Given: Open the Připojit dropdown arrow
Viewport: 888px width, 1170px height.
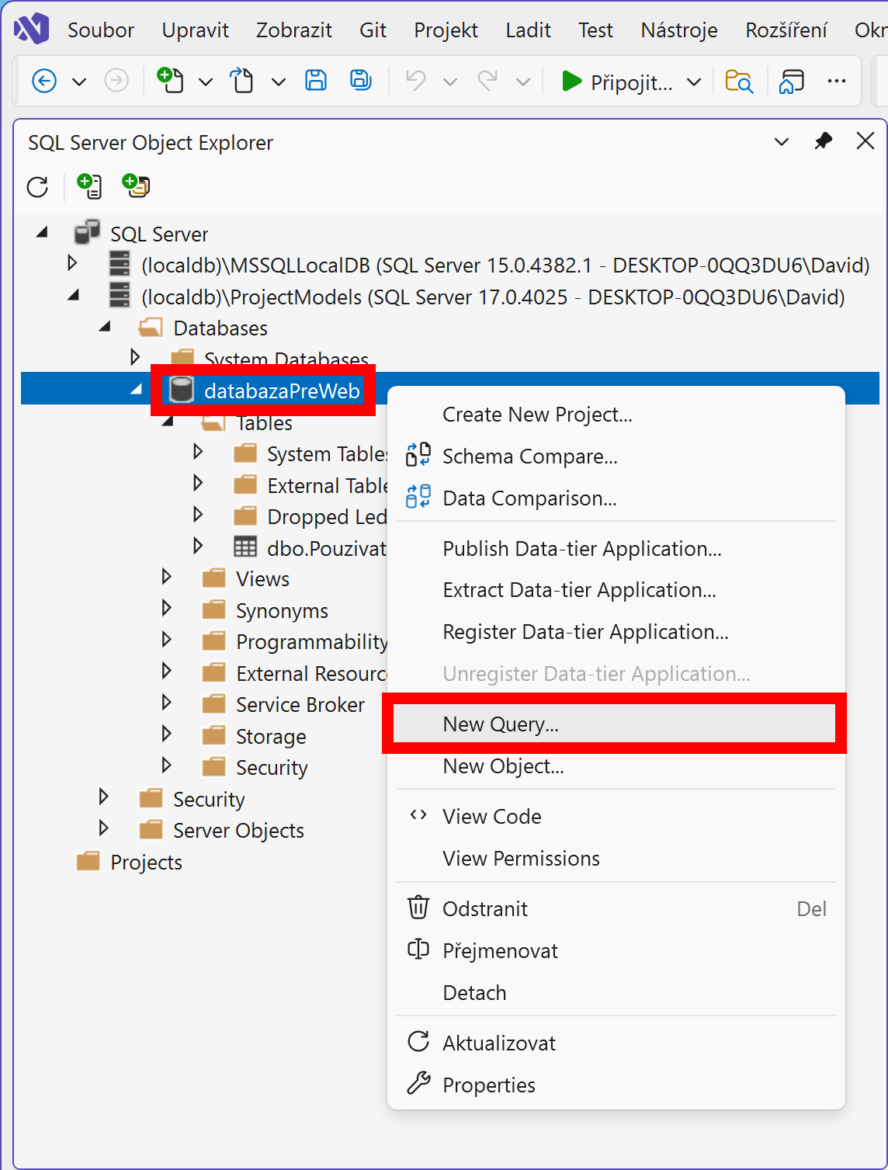Looking at the screenshot, I should click(x=694, y=82).
